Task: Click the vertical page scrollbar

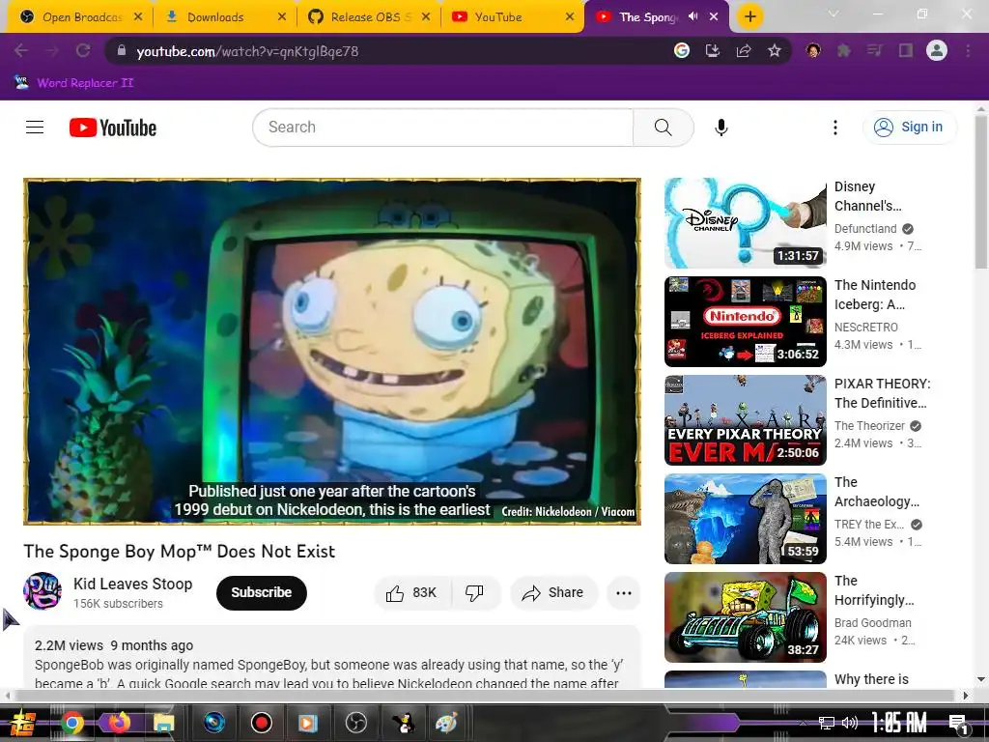Action: [981, 193]
